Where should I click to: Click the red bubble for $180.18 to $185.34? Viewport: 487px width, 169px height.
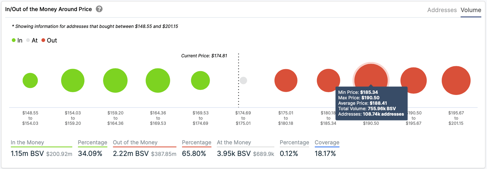coord(328,79)
